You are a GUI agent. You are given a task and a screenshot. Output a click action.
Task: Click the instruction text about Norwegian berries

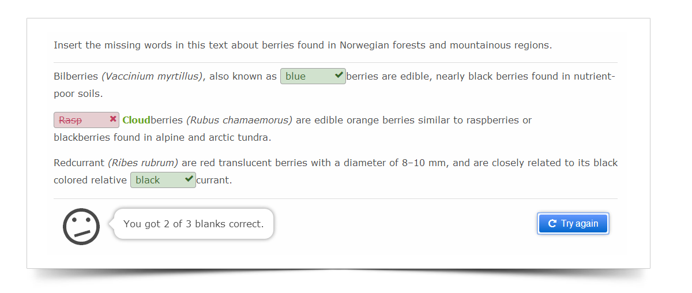coord(303,45)
